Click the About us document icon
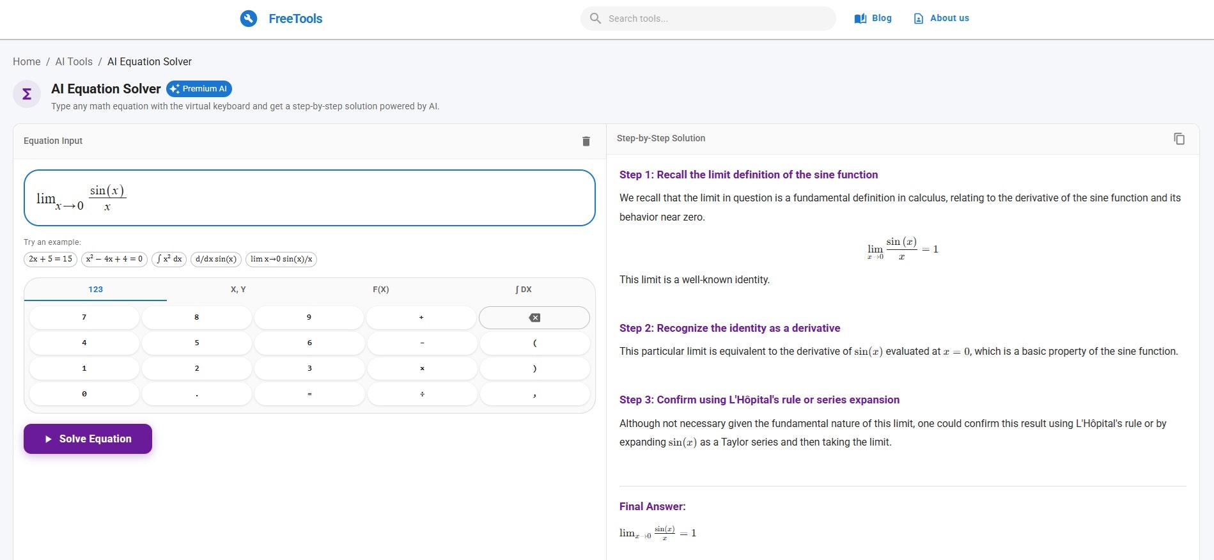Image resolution: width=1214 pixels, height=560 pixels. pos(919,19)
